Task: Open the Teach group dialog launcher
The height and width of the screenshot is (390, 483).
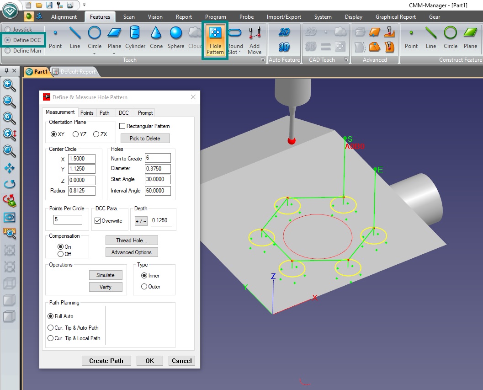Action: pos(263,59)
